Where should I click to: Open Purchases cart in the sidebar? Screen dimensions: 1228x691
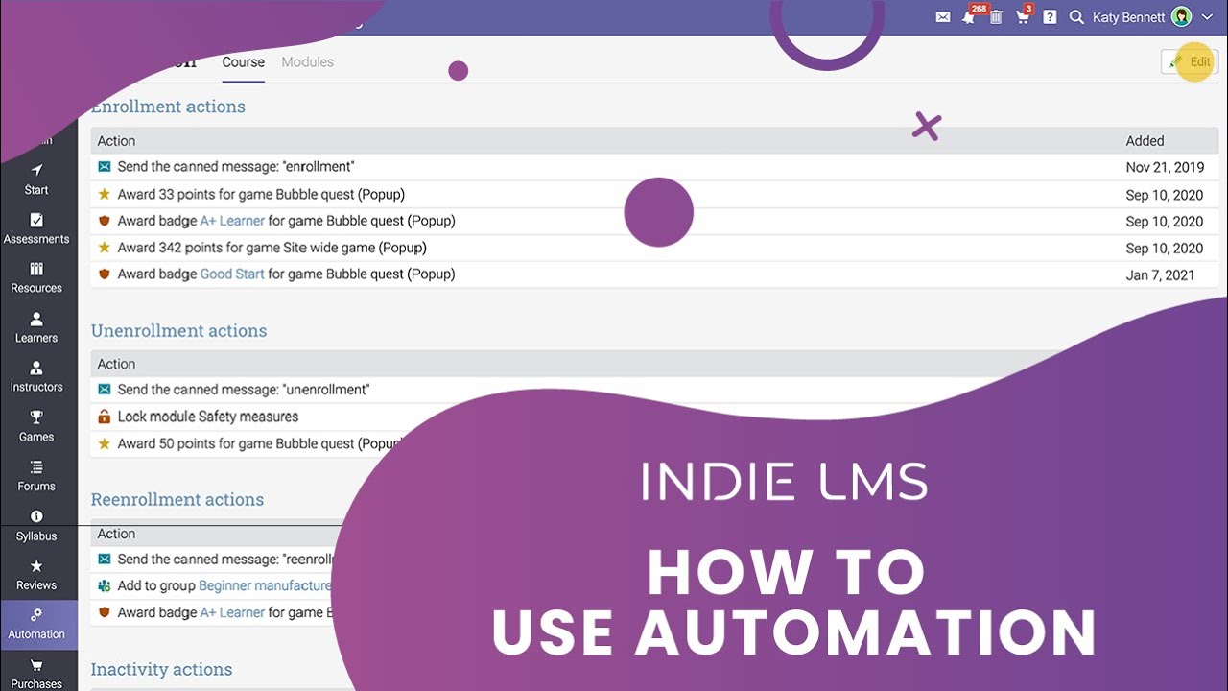pos(36,673)
